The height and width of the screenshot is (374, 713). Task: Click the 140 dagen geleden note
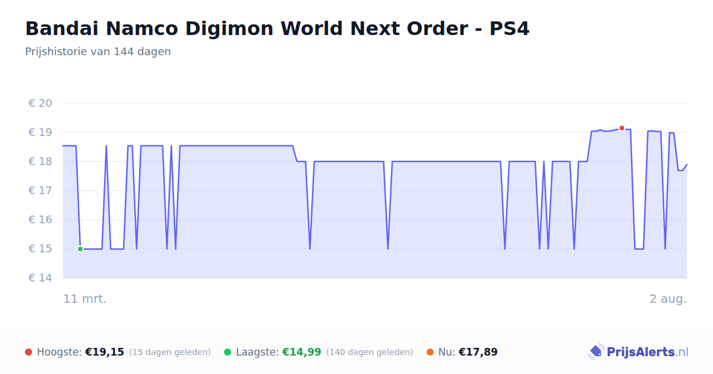coord(370,352)
